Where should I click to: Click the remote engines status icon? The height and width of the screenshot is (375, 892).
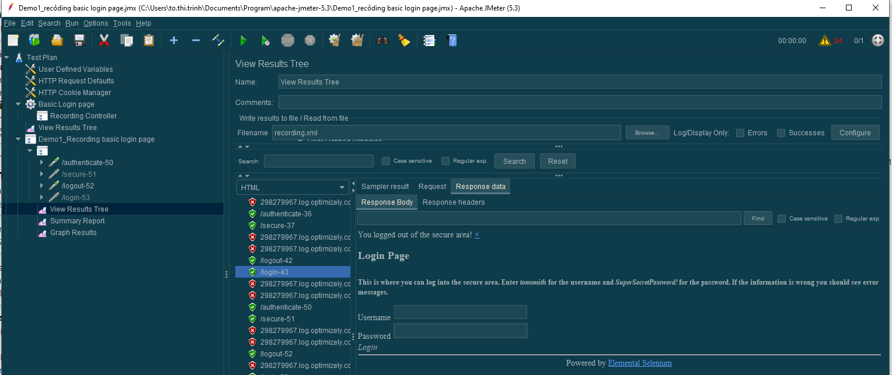pyautogui.click(x=878, y=40)
